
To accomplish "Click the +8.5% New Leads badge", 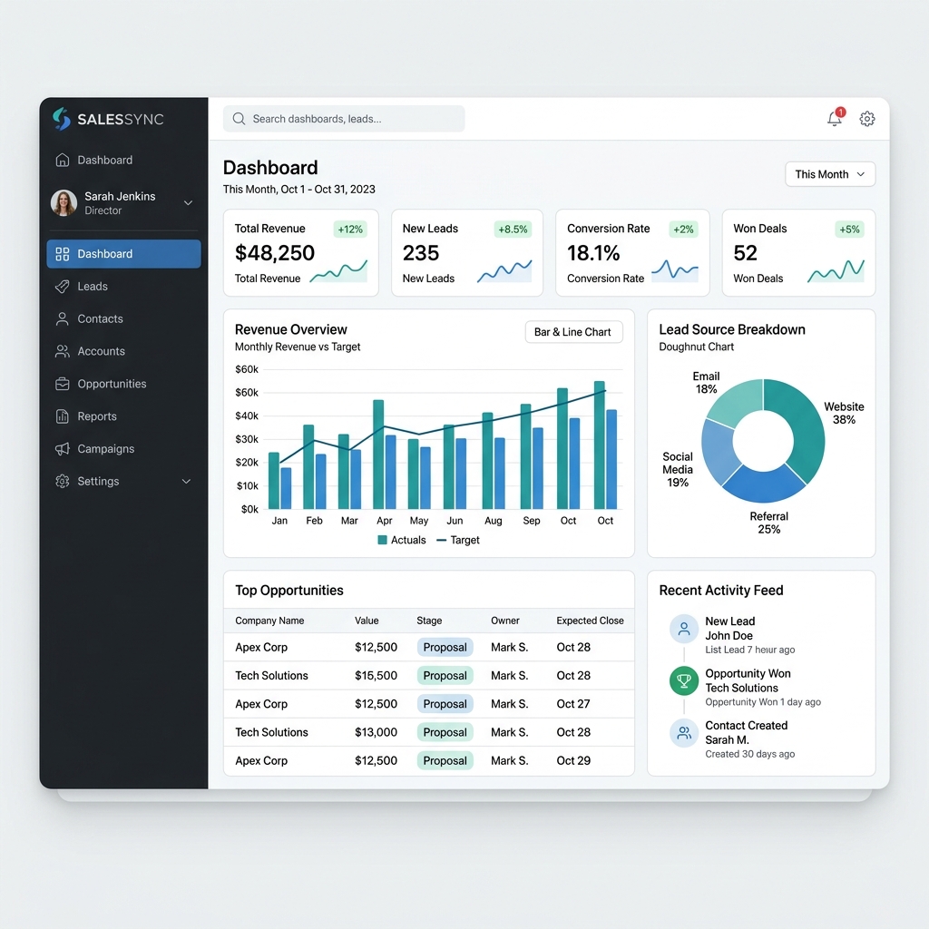I will [x=513, y=230].
